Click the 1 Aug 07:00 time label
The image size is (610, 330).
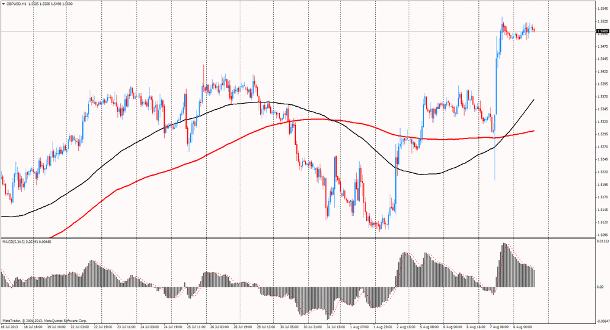coord(359,328)
